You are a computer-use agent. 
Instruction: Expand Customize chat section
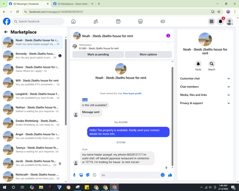tap(205, 78)
